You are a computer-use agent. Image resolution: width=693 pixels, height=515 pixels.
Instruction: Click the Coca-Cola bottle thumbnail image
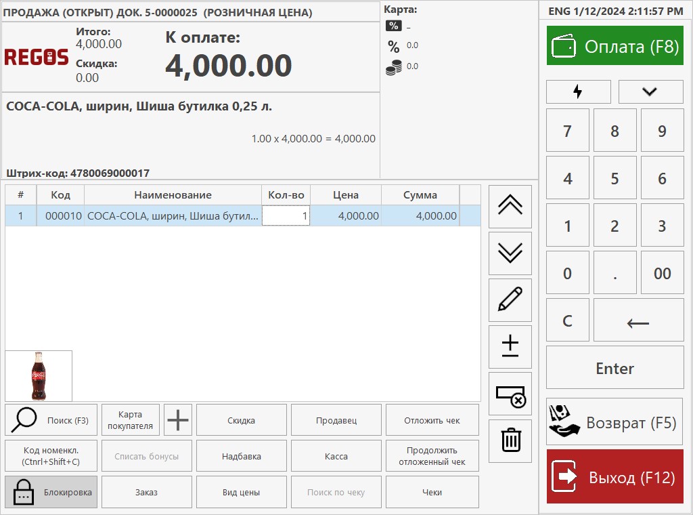(x=39, y=375)
